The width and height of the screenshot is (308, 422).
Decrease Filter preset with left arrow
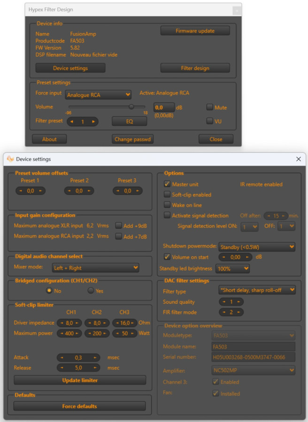click(72, 121)
